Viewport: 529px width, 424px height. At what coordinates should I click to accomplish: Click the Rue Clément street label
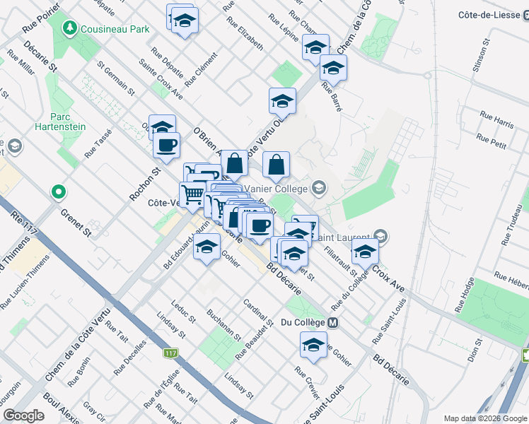click(201, 70)
